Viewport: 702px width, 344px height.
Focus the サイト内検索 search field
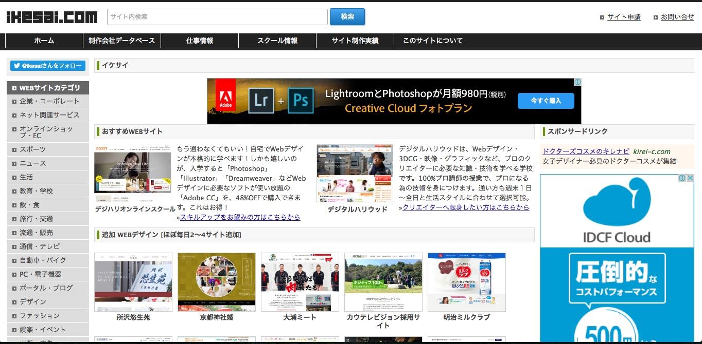(x=217, y=17)
